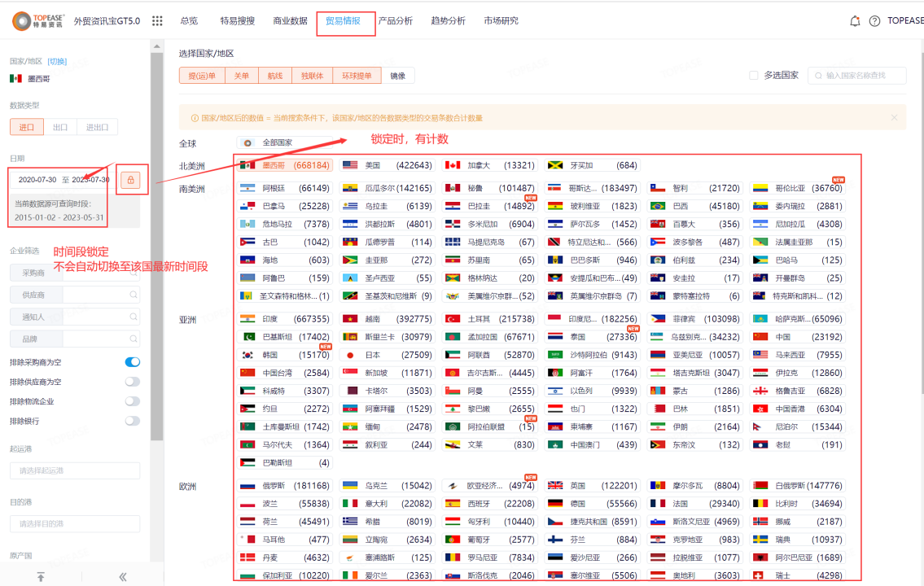
Task: Switch to 镜像 tab
Action: click(x=398, y=76)
